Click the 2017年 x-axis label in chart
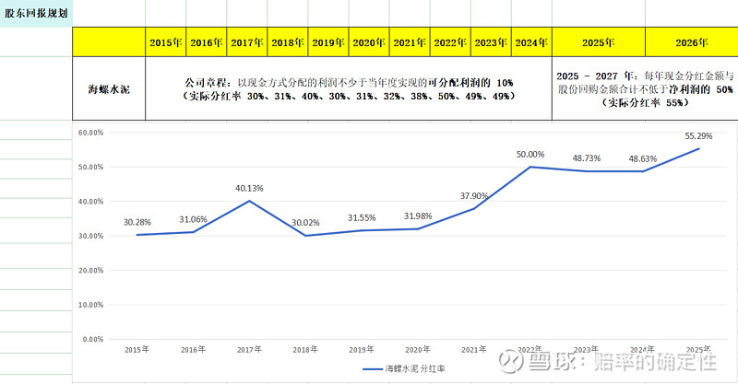The width and height of the screenshot is (738, 384). click(x=249, y=350)
